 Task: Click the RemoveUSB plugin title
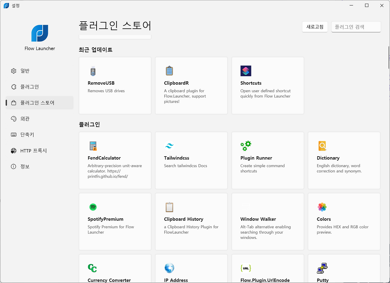coord(101,83)
